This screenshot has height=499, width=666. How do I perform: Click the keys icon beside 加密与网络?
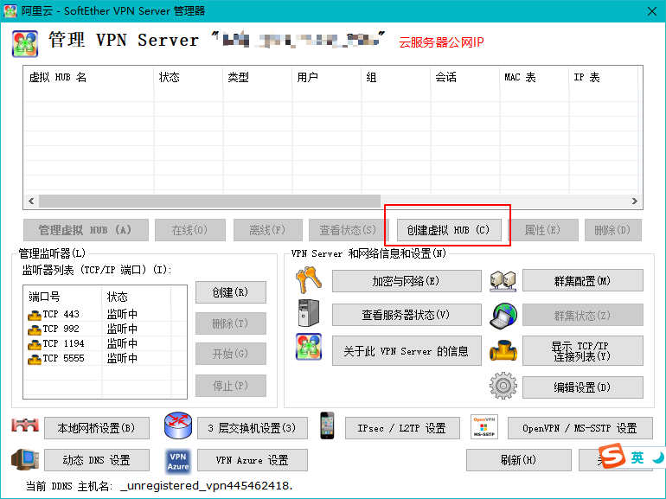tap(309, 280)
